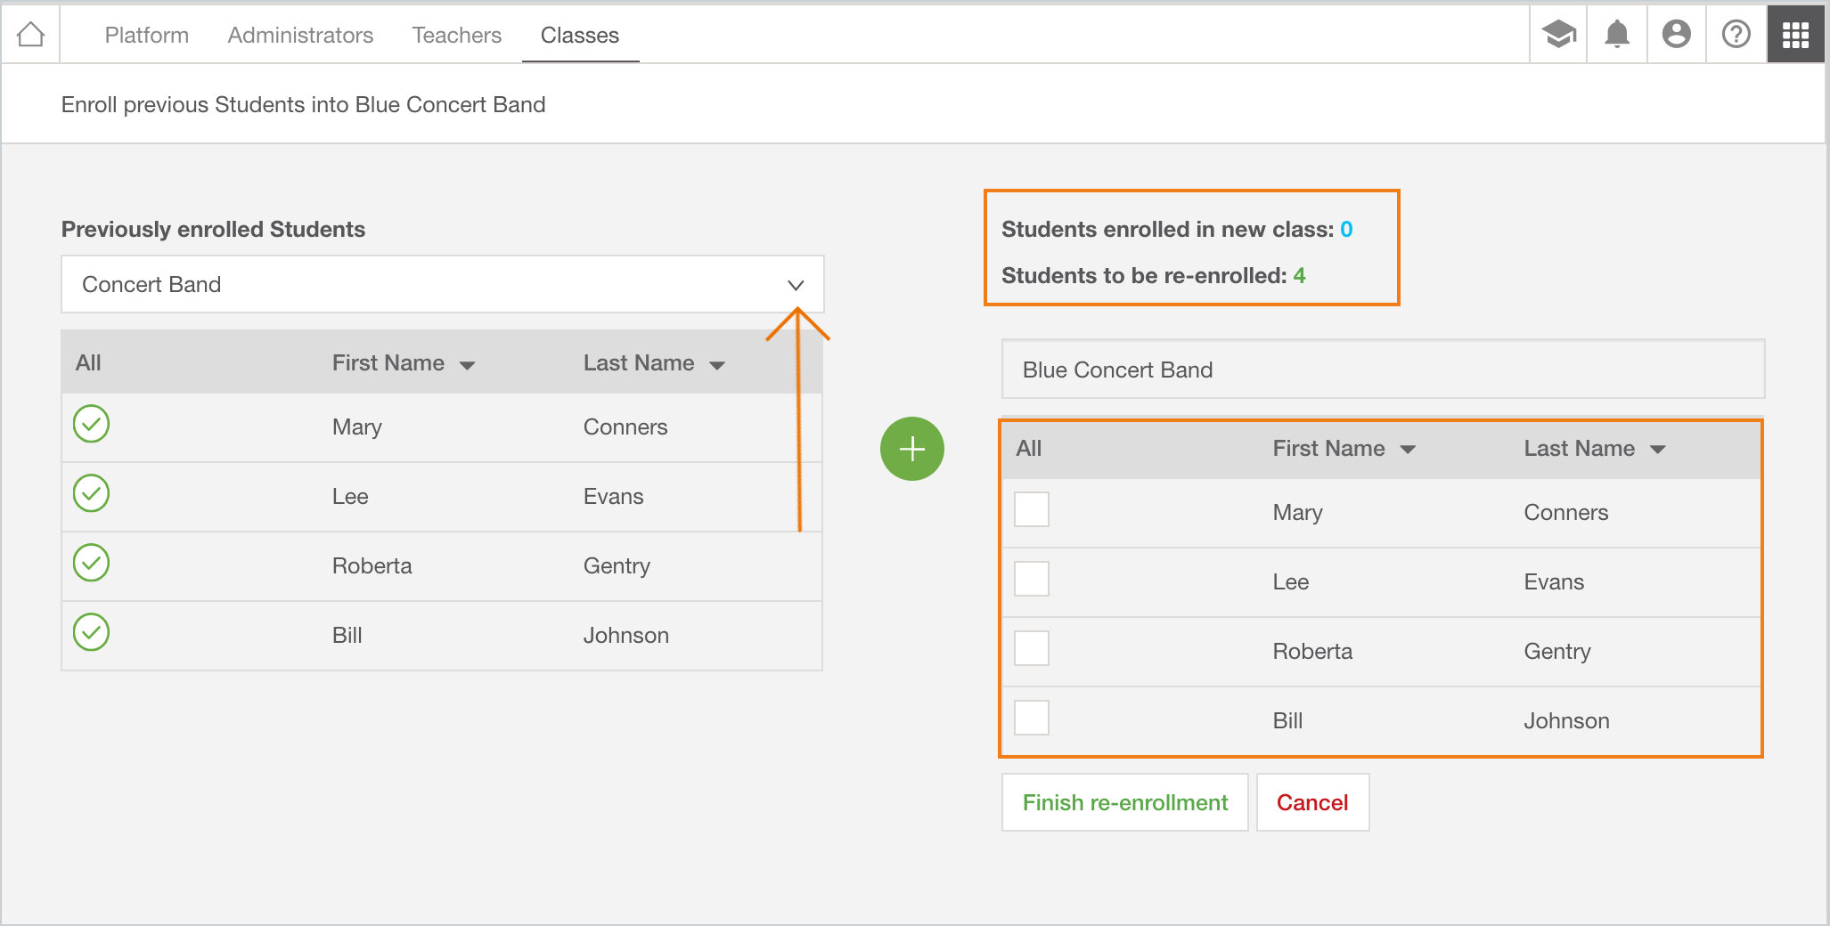
Task: Select All in previously enrolled students header
Action: coord(88,363)
